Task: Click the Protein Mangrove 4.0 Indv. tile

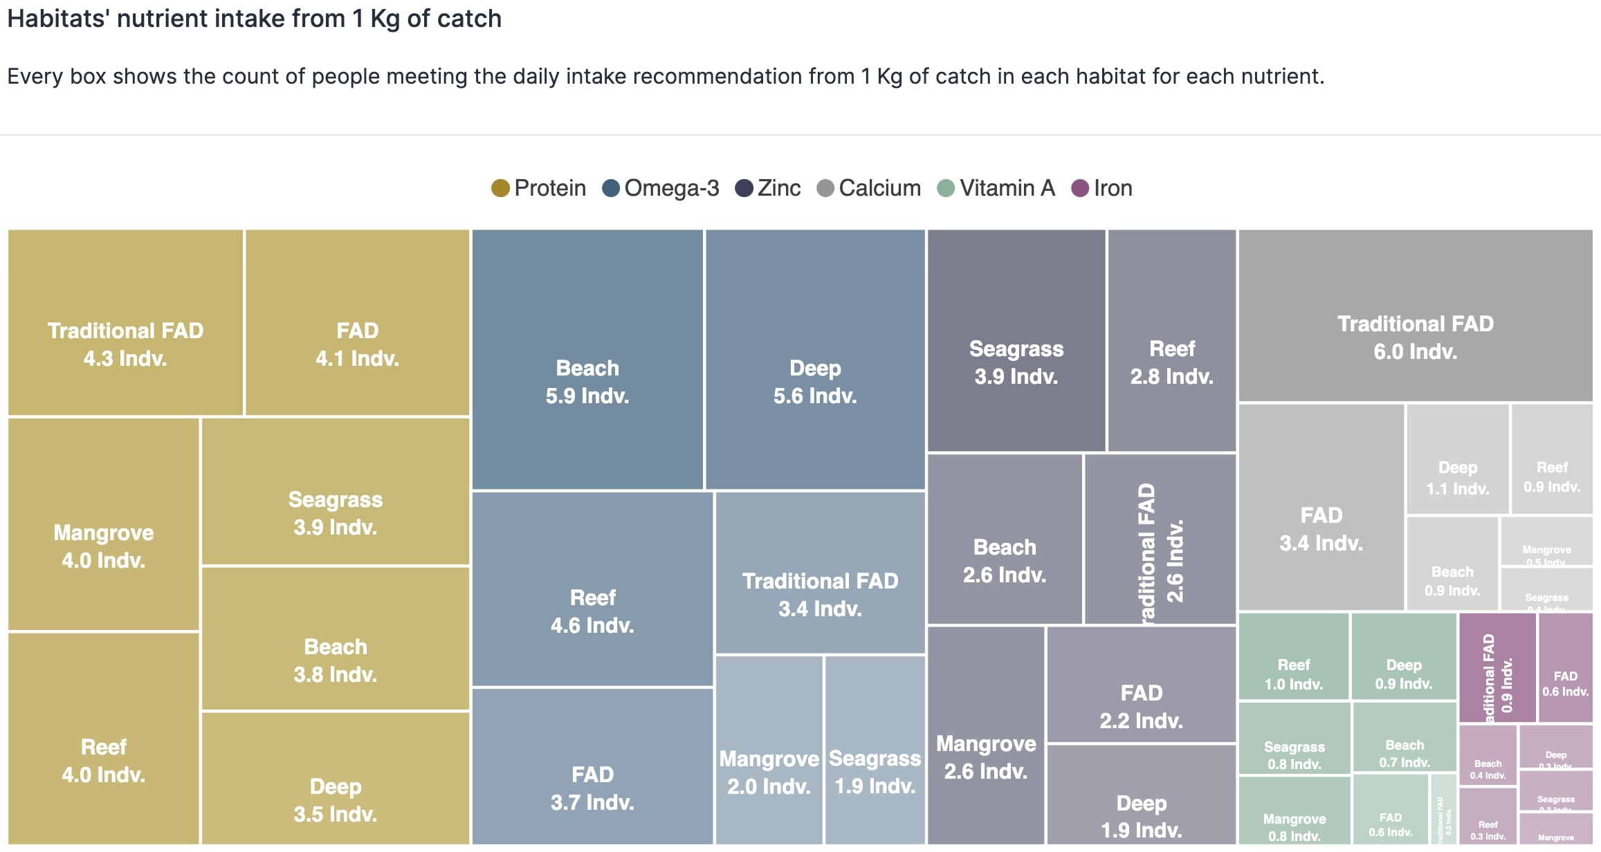Action: point(104,524)
